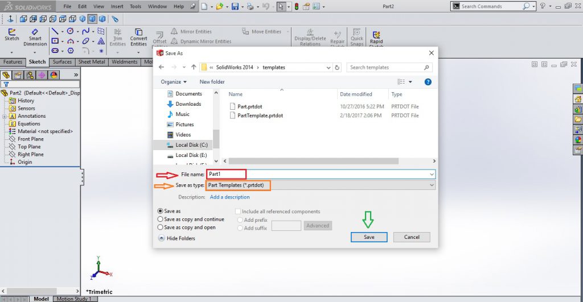The width and height of the screenshot is (583, 302).
Task: Select the Save as radio button
Action: pos(160,211)
